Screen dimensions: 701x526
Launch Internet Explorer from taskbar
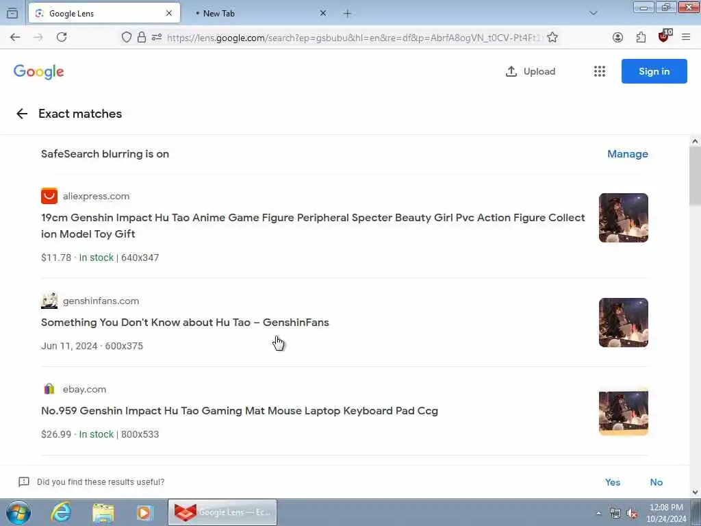[x=61, y=512]
